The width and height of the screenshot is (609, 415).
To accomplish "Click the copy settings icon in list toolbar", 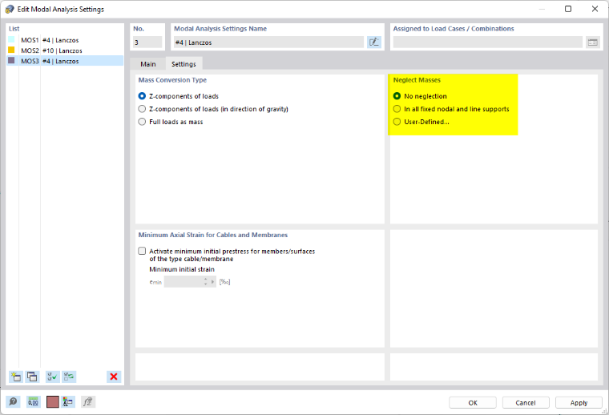I will point(32,377).
